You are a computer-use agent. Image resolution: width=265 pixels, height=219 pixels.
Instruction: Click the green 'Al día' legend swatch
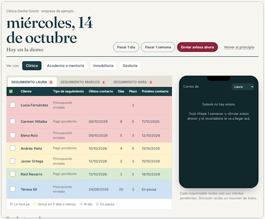click(81, 204)
